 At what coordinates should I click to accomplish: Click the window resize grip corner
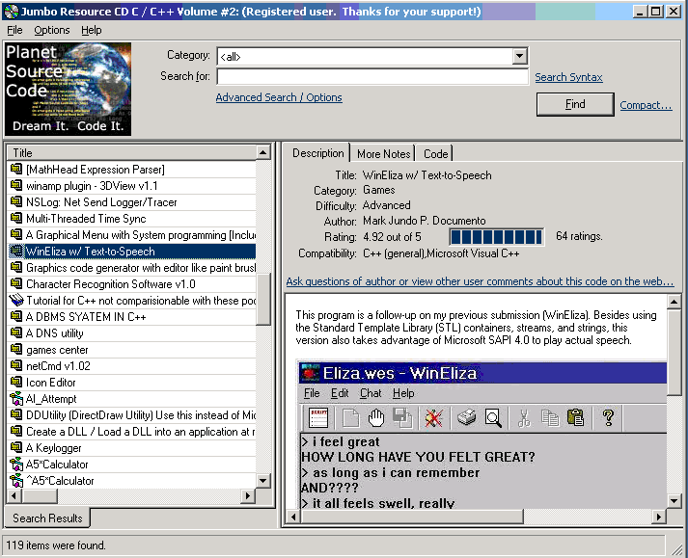coord(679,548)
